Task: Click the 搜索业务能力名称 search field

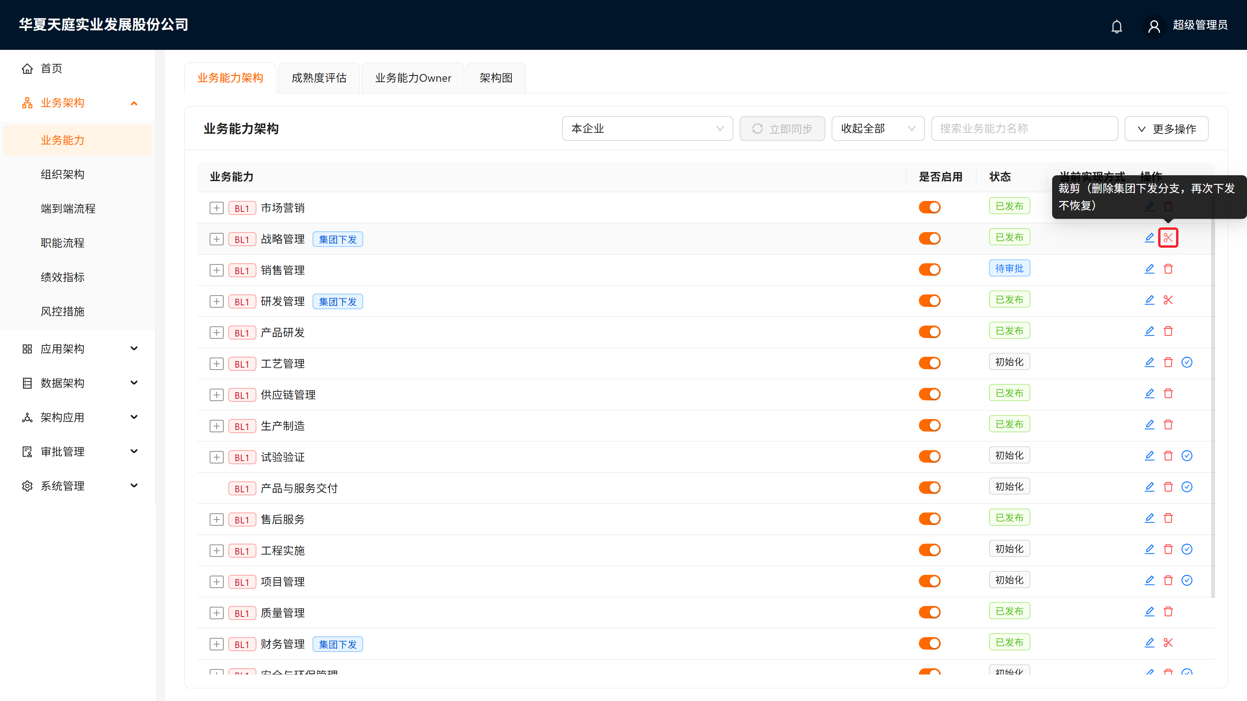Action: click(1024, 129)
